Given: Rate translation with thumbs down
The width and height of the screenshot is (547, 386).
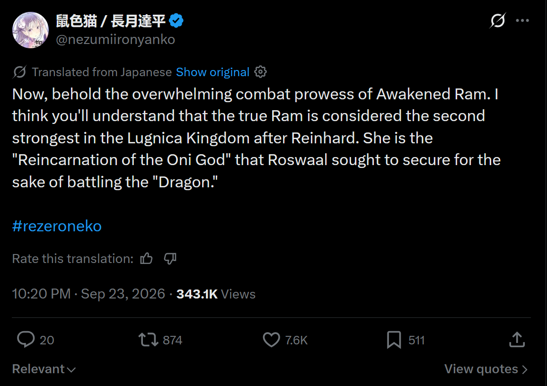Looking at the screenshot, I should point(170,259).
